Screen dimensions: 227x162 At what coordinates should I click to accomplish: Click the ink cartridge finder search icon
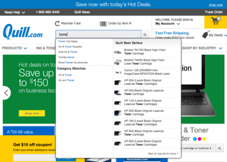[220, 148]
